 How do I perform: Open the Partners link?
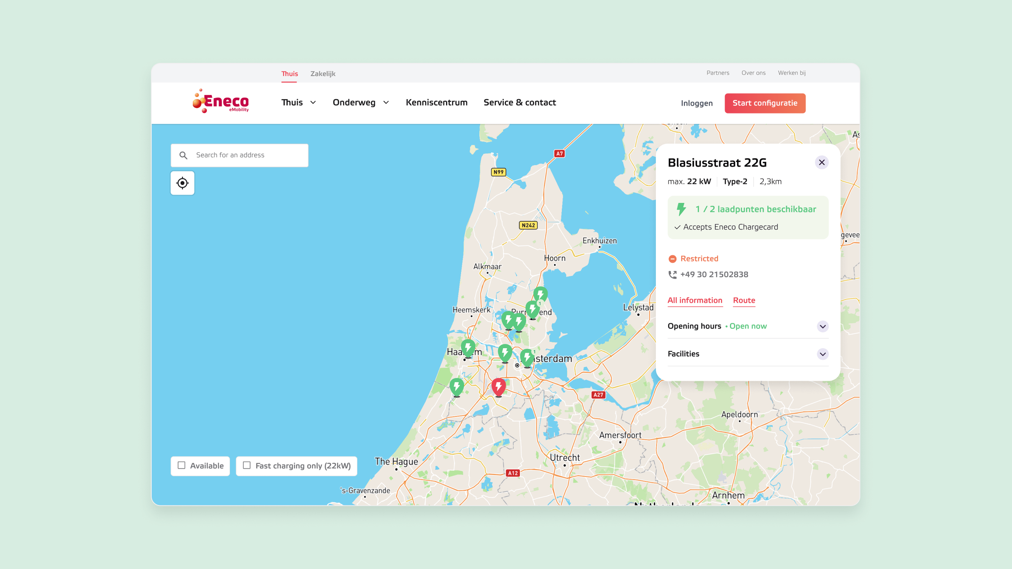pyautogui.click(x=718, y=73)
